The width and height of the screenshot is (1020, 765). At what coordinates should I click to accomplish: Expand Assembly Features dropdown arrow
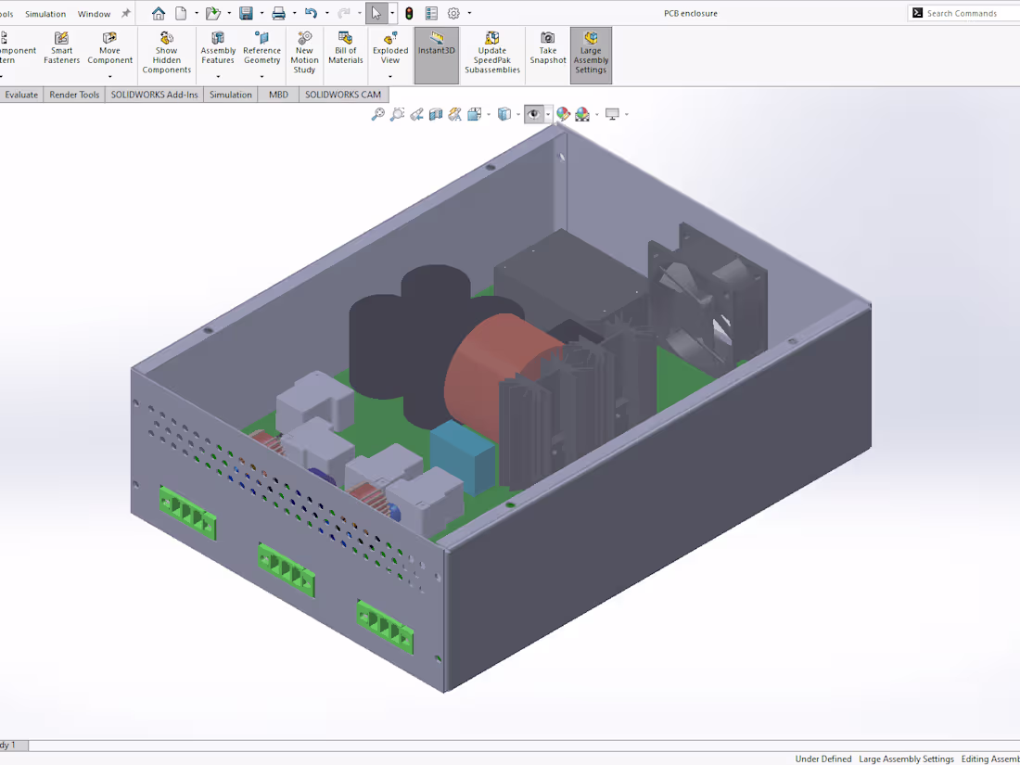pos(218,77)
